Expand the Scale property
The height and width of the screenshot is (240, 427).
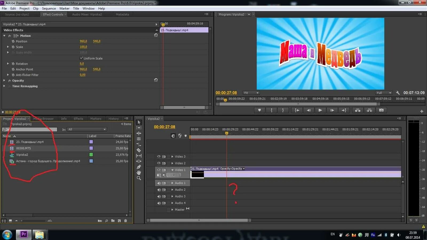tap(8, 47)
